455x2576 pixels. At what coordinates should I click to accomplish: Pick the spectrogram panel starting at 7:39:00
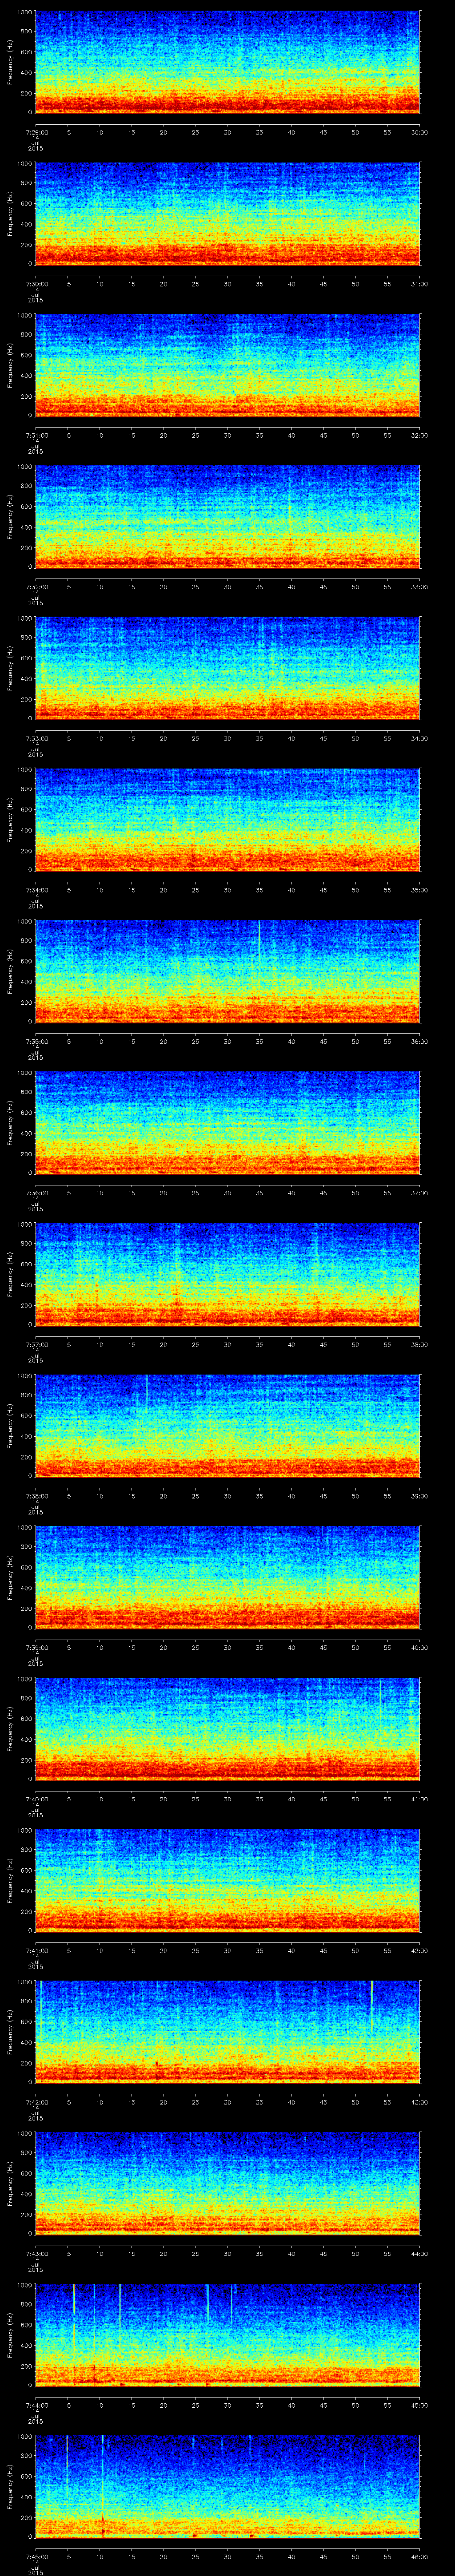(x=228, y=1576)
